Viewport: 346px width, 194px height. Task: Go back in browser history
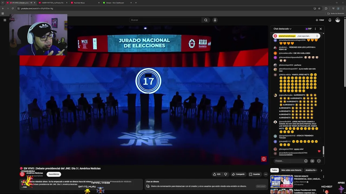click(x=3, y=8)
